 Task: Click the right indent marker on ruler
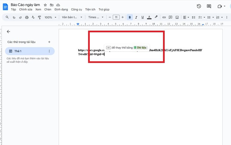coord(203,25)
